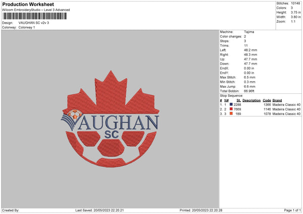The width and height of the screenshot is (303, 214).
Task: Click the Machine value Tajima
Action: (x=249, y=32)
